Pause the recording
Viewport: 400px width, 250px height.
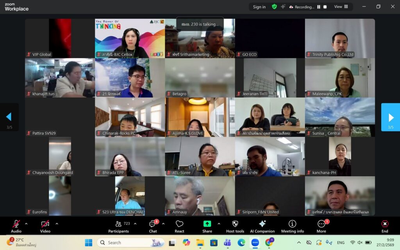(x=319, y=7)
